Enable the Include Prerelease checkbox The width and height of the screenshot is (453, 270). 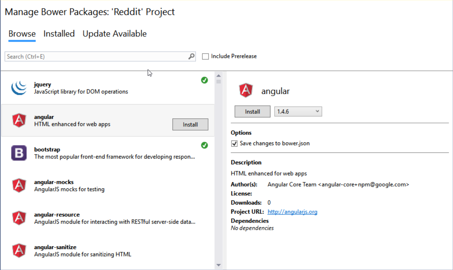[x=205, y=56]
